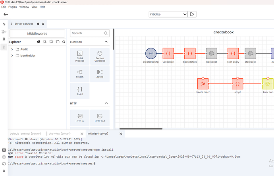
Task: Close the Live View (Server) tab
Action: [x=82, y=134]
